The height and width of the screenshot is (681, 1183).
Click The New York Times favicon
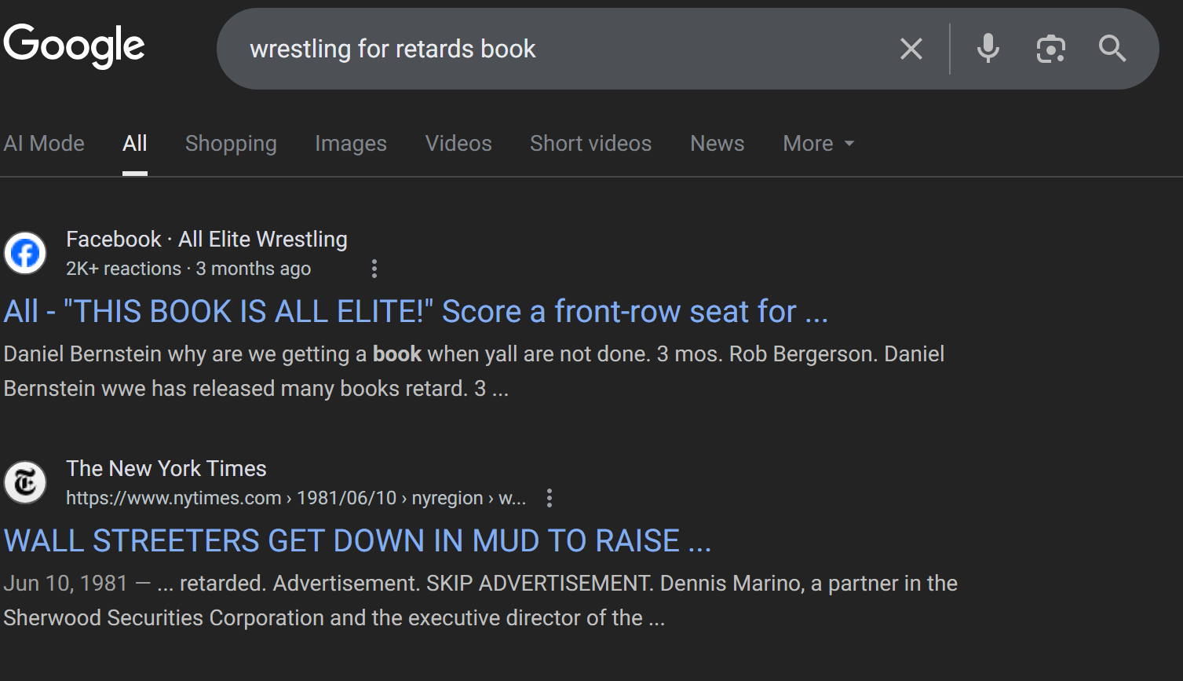pos(25,482)
